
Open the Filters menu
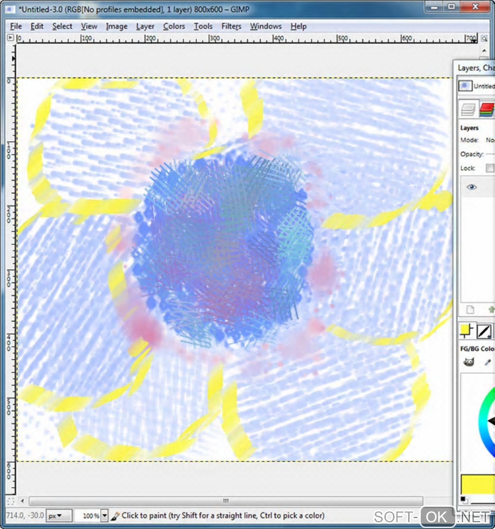(231, 26)
